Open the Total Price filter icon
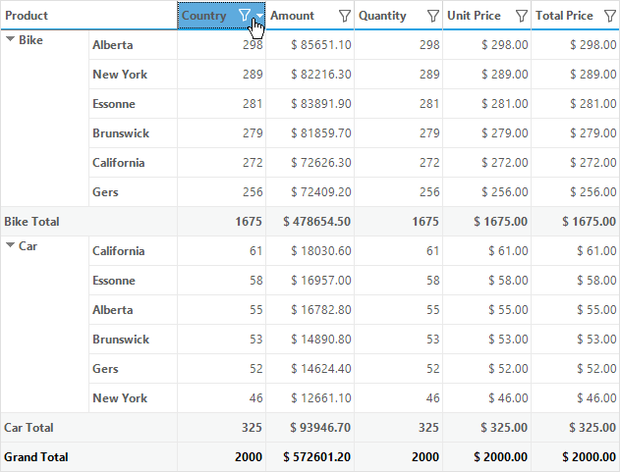 click(x=610, y=16)
